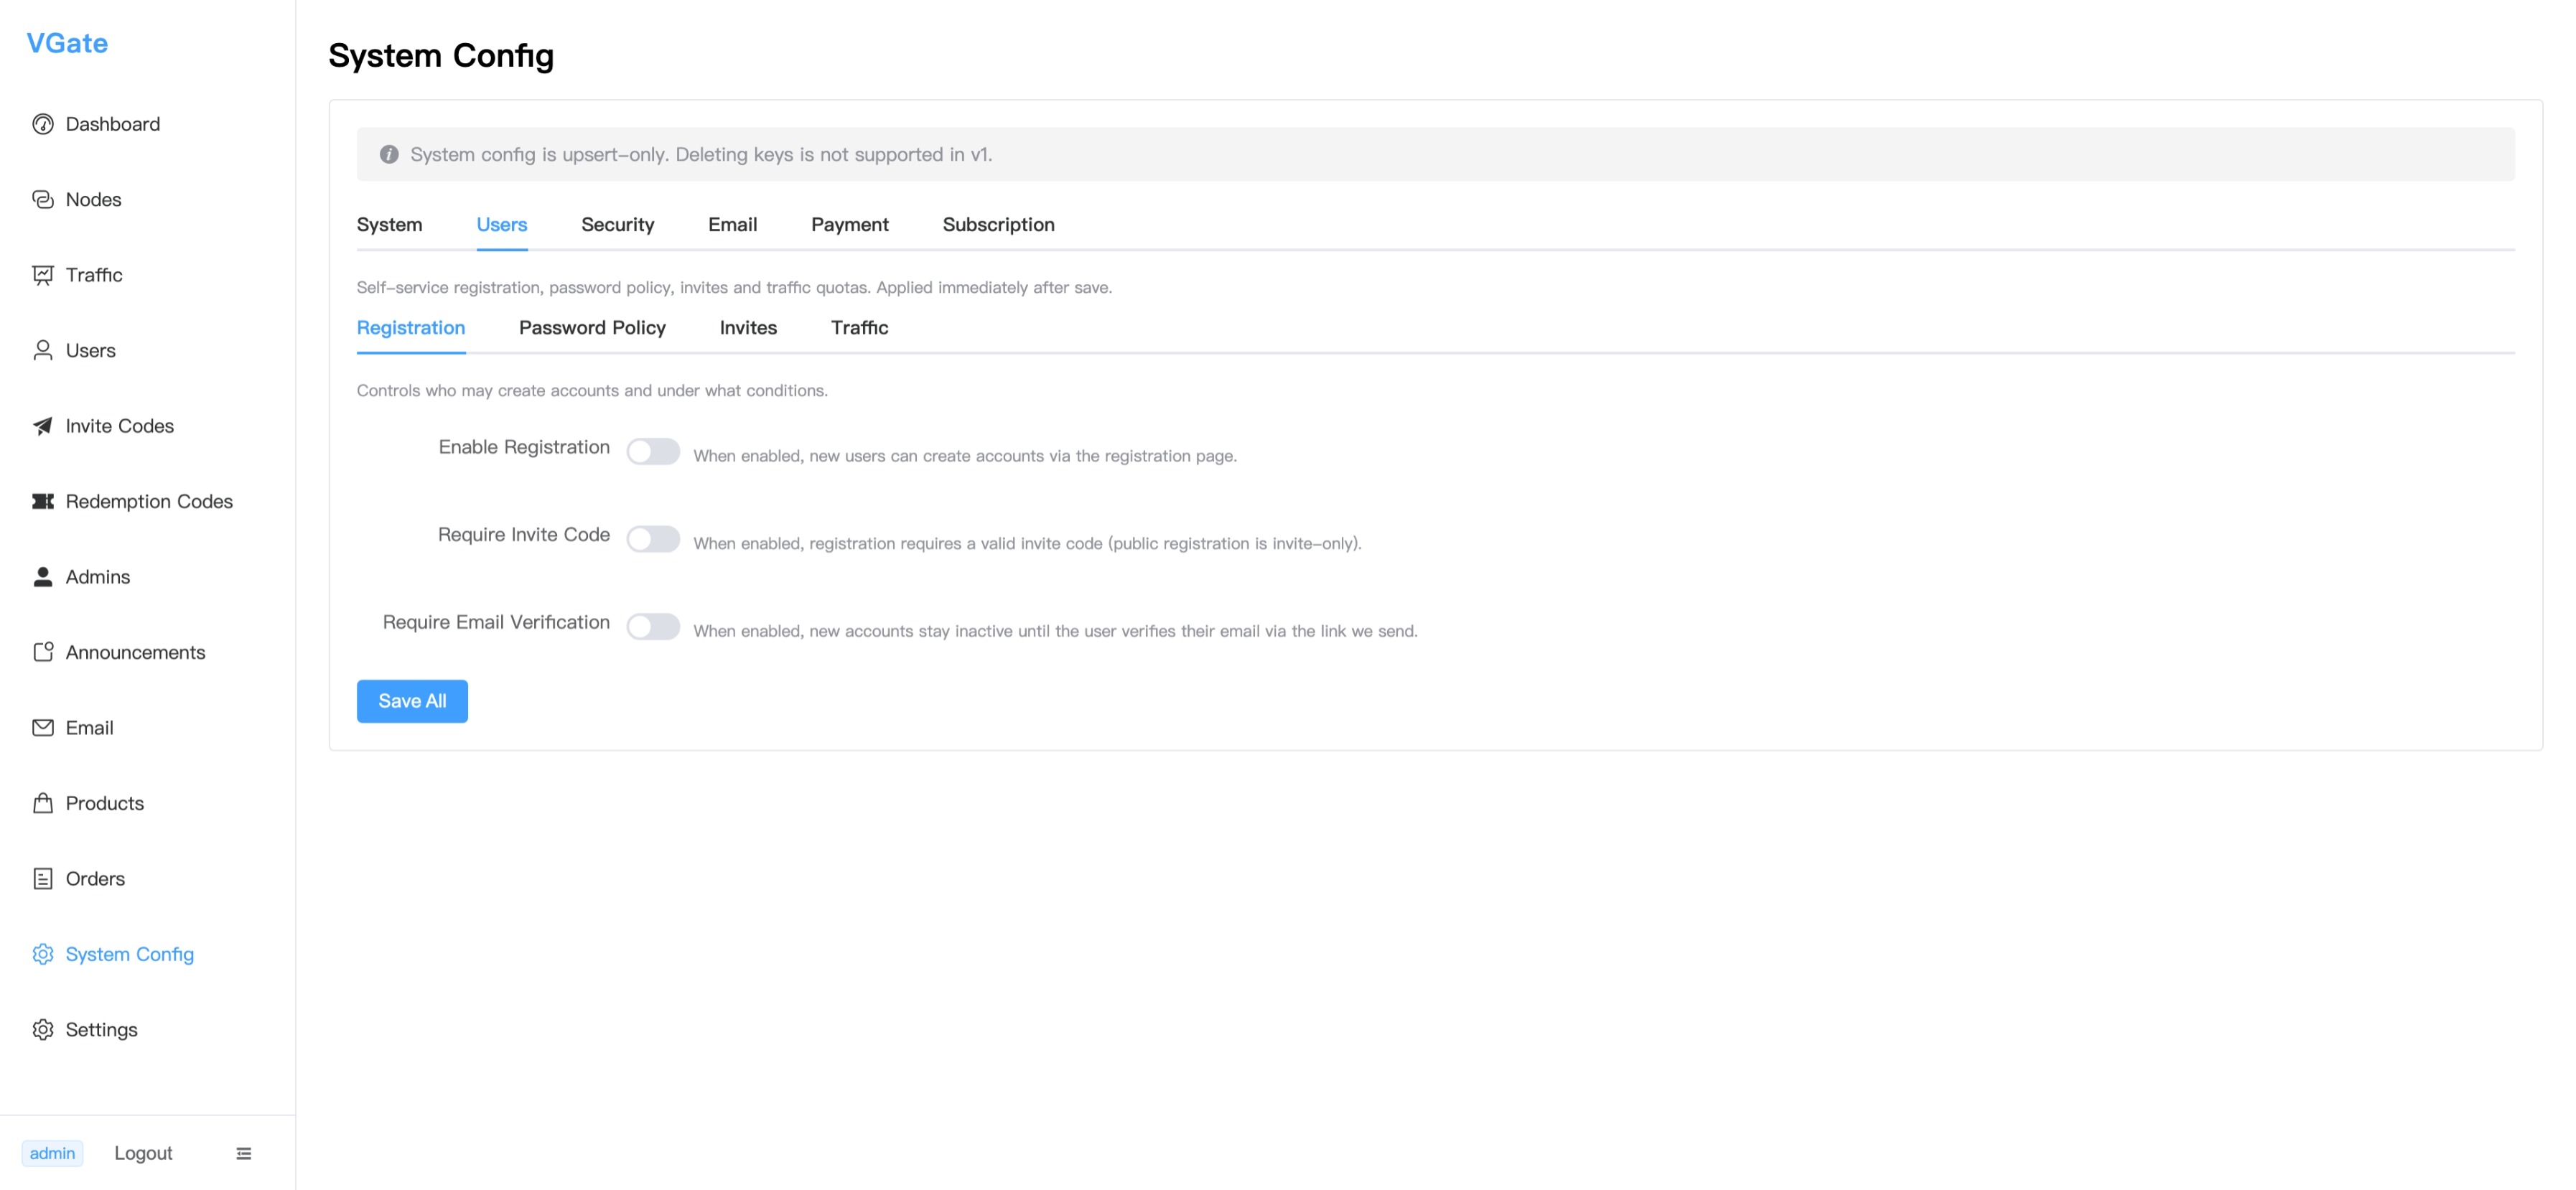Select the Registration sub-tab
This screenshot has height=1190, width=2576.
click(411, 328)
